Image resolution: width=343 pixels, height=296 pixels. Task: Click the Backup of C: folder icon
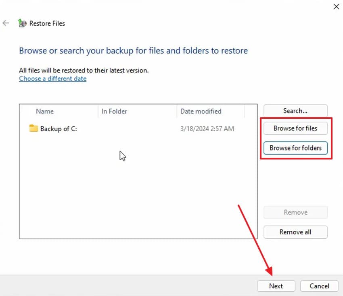point(33,128)
